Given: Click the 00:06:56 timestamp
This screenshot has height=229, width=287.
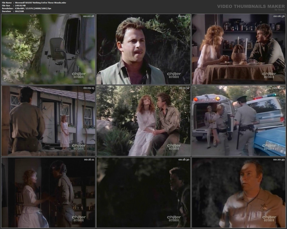Looking at the screenshot, I should click(x=279, y=16).
